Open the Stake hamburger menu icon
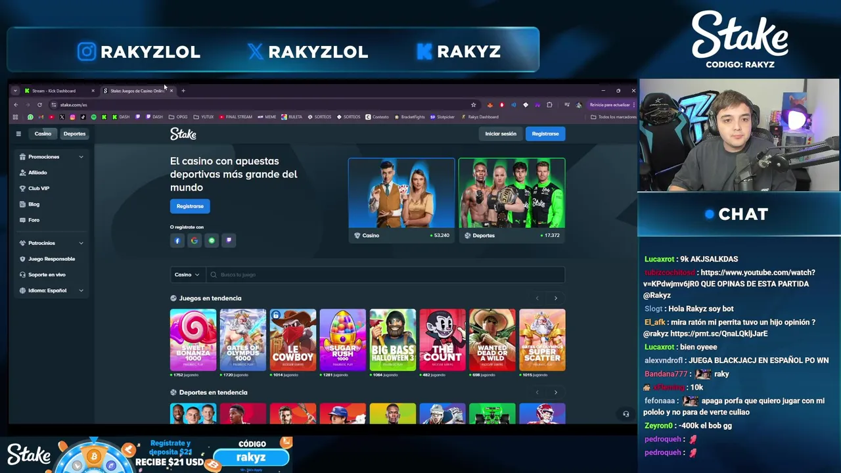The width and height of the screenshot is (841, 473). tap(18, 134)
